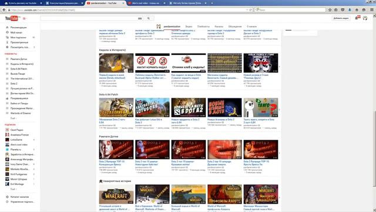Open Управление подписками gear icon

pyautogui.click(x=7, y=201)
